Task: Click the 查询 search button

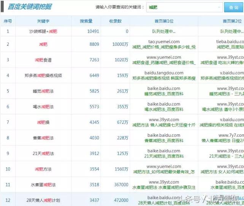Action: pos(234,7)
